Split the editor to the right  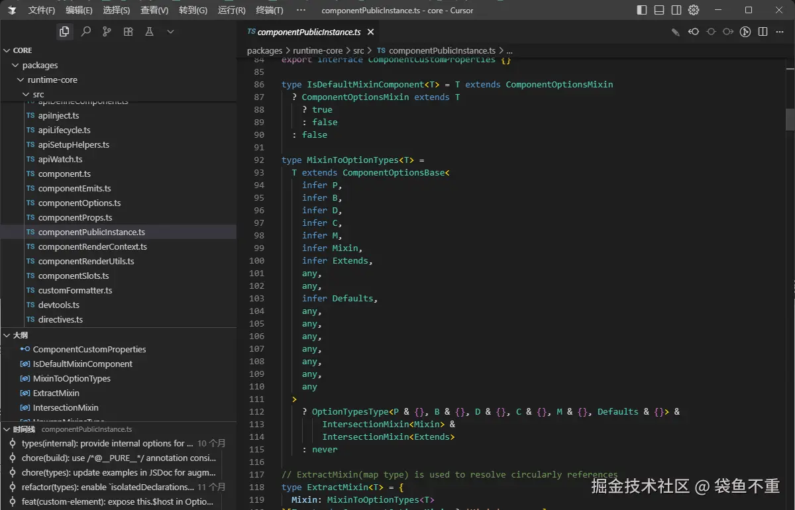[763, 32]
